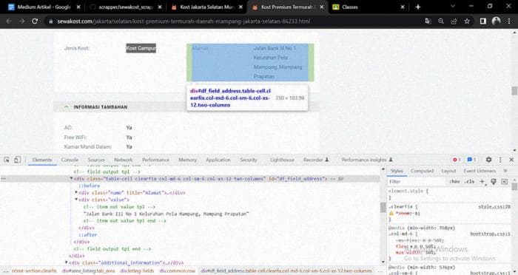The height and width of the screenshot is (275, 518).
Task: Expand the additional_information div node
Action: [x=67, y=262]
